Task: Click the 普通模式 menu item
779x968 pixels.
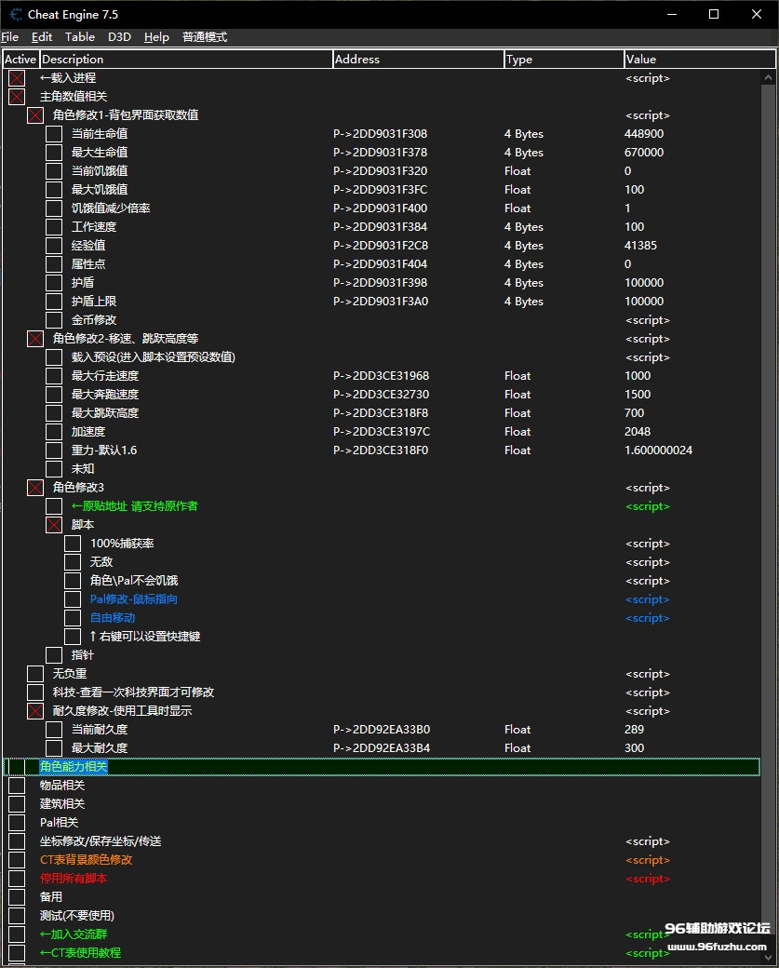Action: (x=204, y=37)
